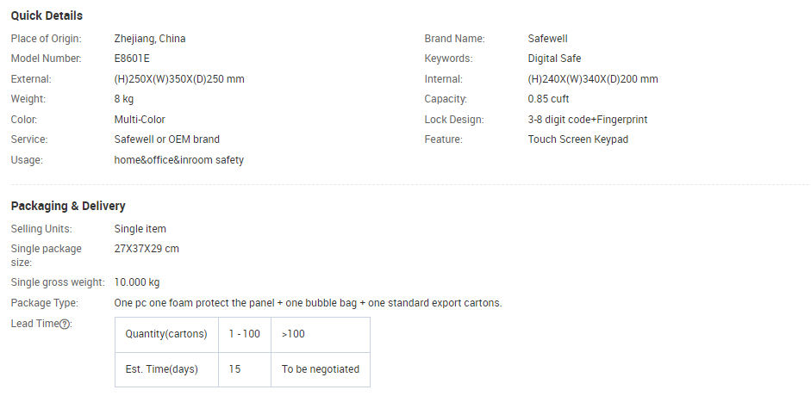The height and width of the screenshot is (396, 811).
Task: Click the 1 - 100 quantity cell
Action: click(245, 335)
